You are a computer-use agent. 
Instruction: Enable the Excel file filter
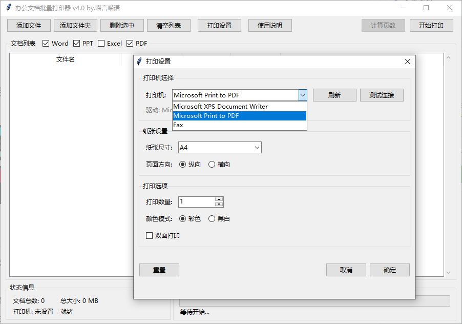pyautogui.click(x=101, y=43)
